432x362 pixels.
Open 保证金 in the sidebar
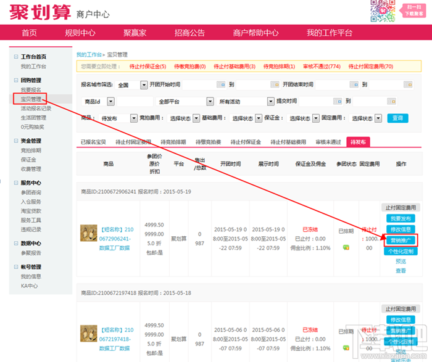click(x=28, y=160)
